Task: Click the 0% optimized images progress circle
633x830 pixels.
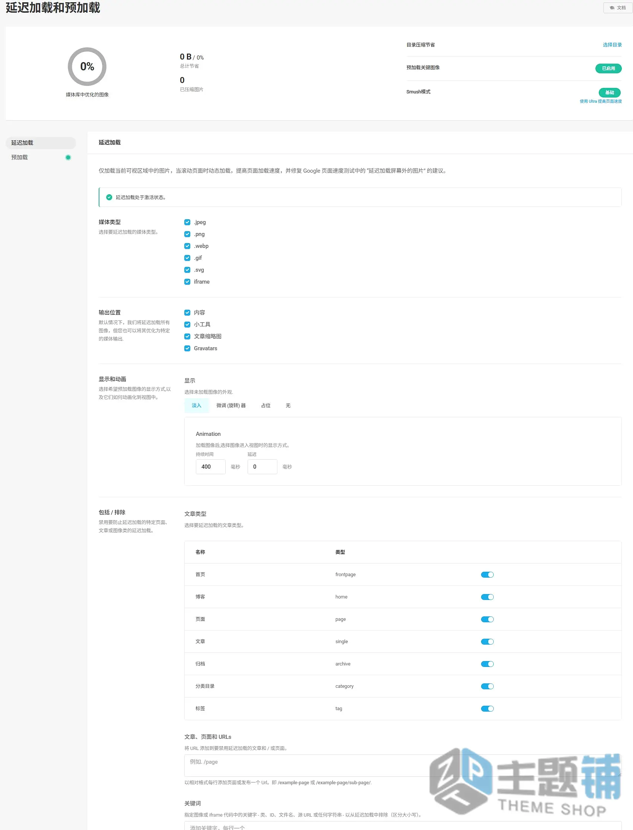Action: point(87,67)
